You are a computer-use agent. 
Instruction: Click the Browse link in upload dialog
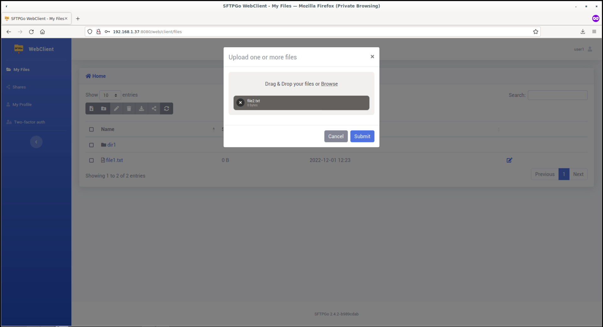tap(329, 84)
